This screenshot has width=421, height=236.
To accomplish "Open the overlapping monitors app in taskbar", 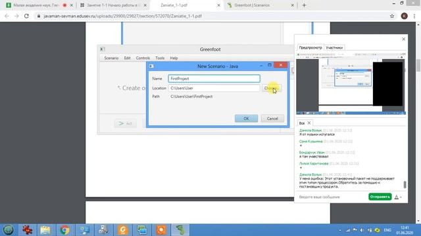I will tap(142, 230).
